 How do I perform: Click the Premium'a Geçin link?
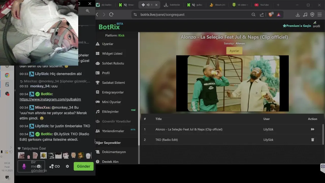[x=297, y=26]
